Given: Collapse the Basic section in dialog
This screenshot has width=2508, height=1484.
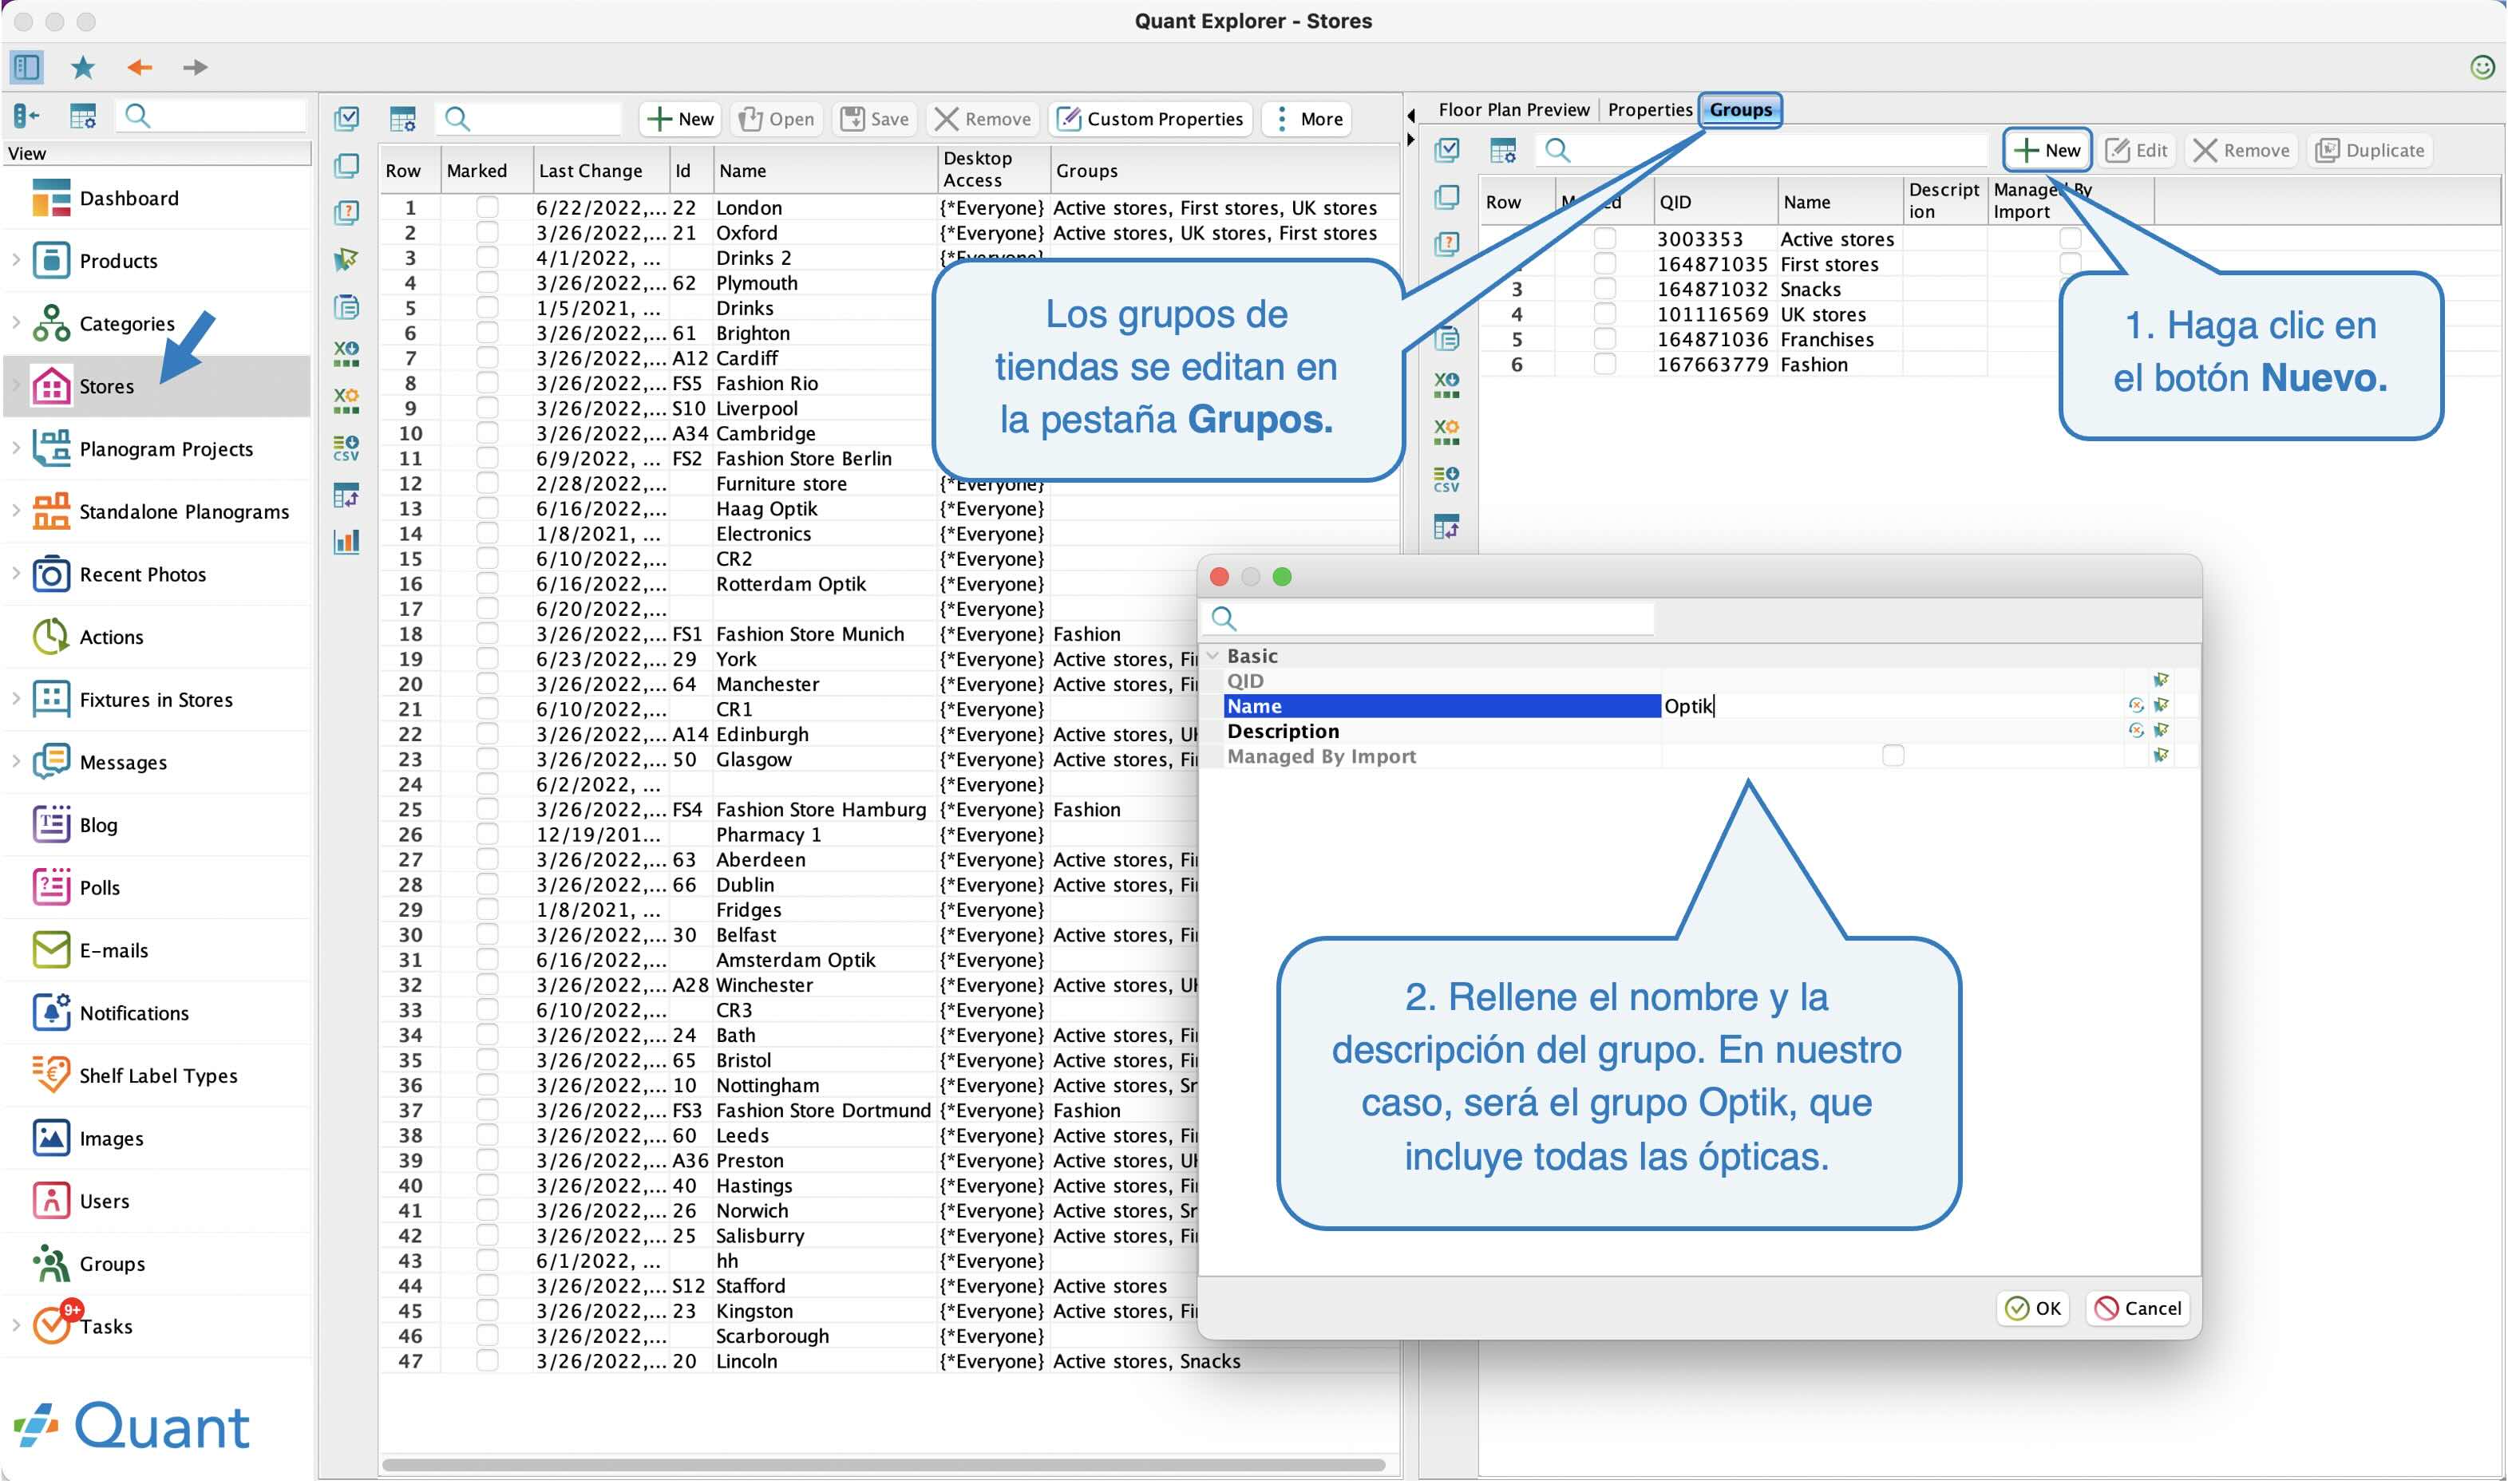Looking at the screenshot, I should 1213,656.
